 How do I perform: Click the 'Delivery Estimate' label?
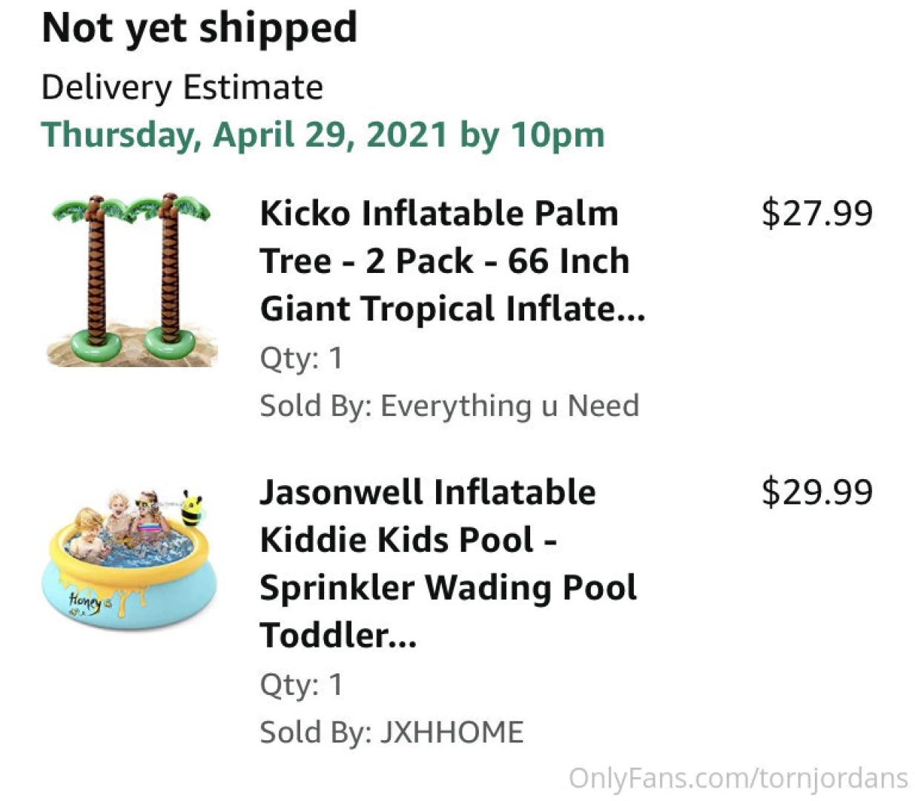(182, 88)
